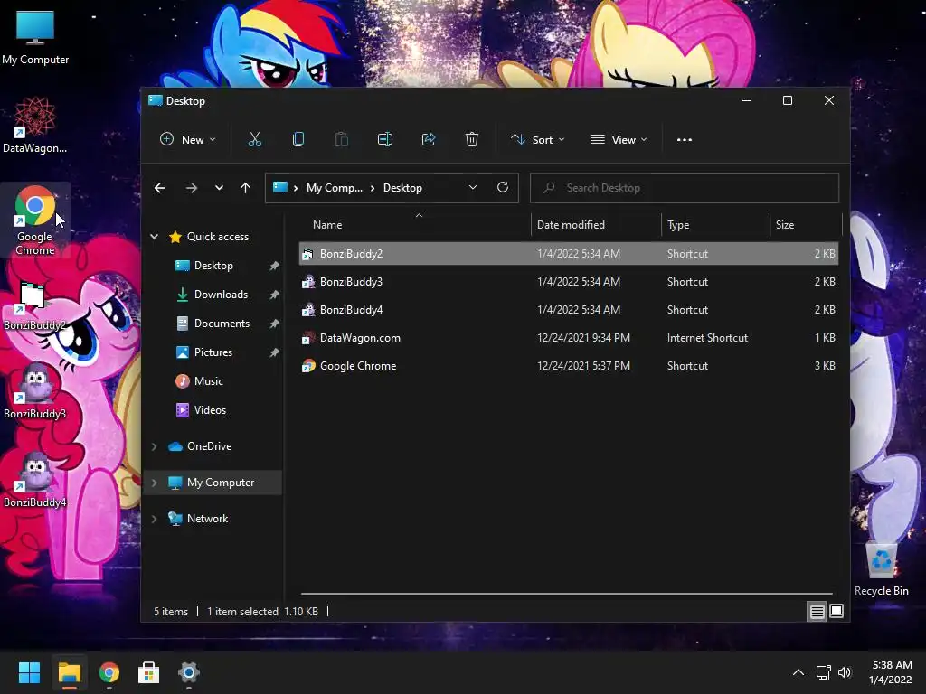Open the Sort dropdown

pos(538,140)
